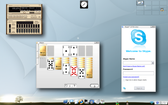The image size is (168, 105).
Task: Click the large Skype logo
Action: [x=139, y=37]
